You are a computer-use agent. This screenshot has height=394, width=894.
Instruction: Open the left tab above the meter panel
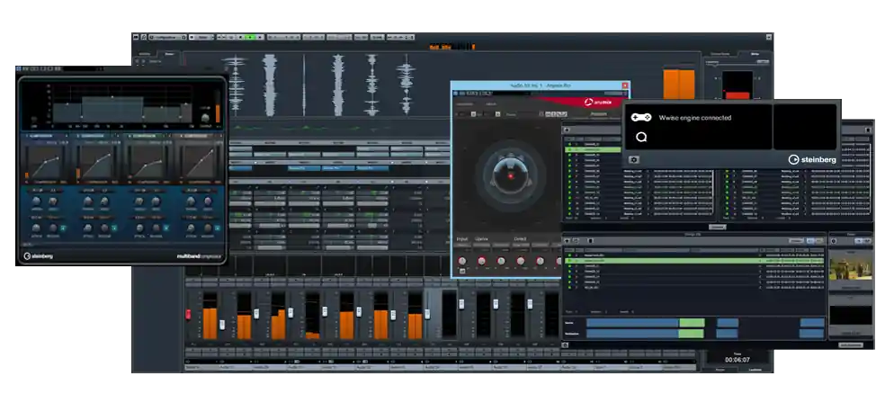pos(720,54)
